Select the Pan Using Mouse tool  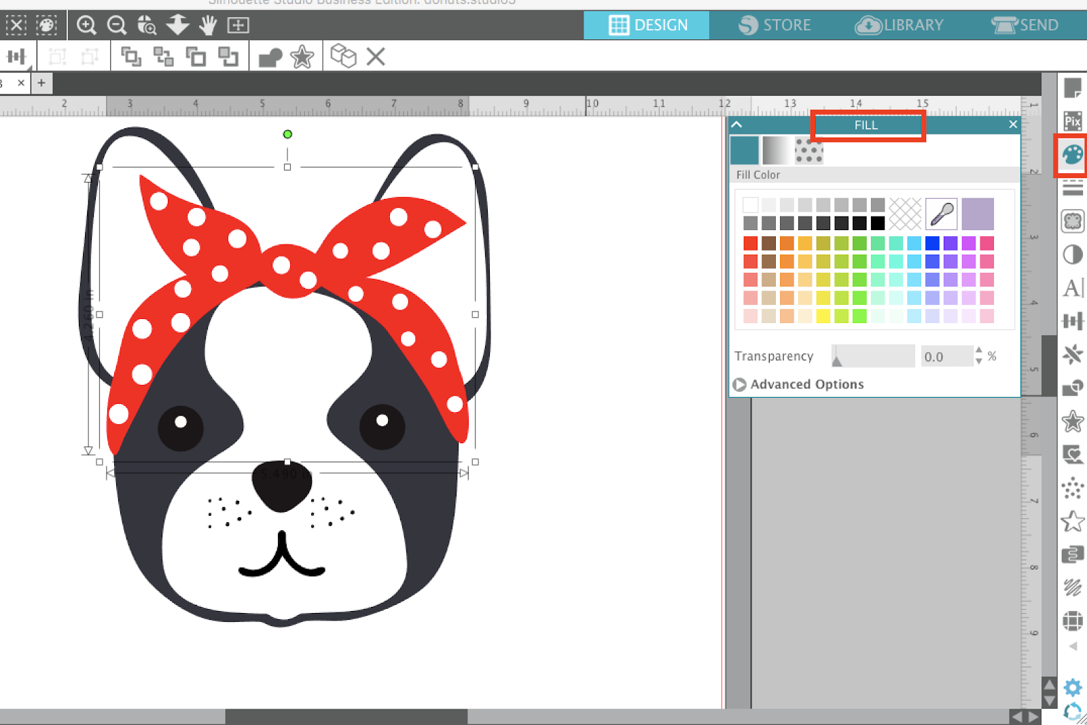[209, 25]
